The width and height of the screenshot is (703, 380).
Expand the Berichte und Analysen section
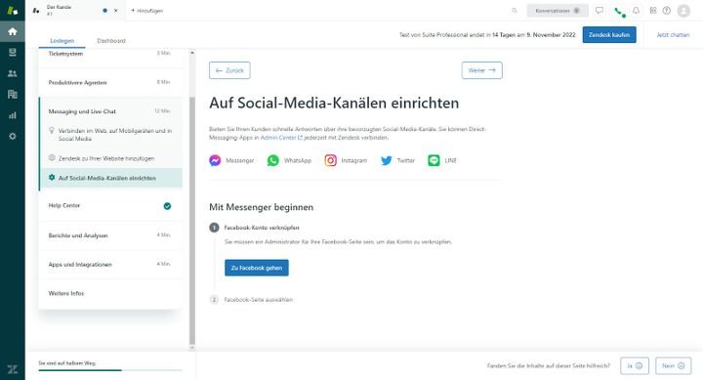[x=110, y=235]
